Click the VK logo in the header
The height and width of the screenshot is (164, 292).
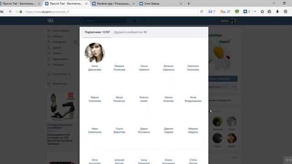click(x=51, y=20)
